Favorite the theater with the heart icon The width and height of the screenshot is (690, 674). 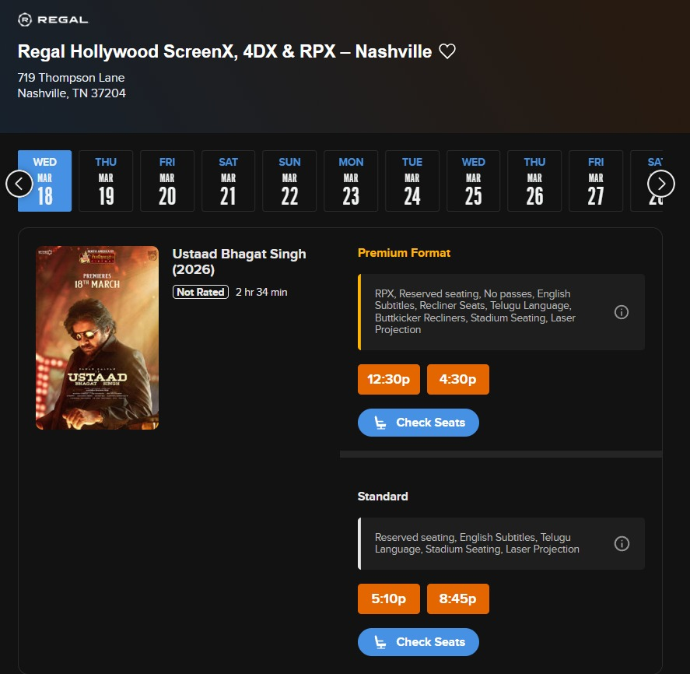pos(447,51)
